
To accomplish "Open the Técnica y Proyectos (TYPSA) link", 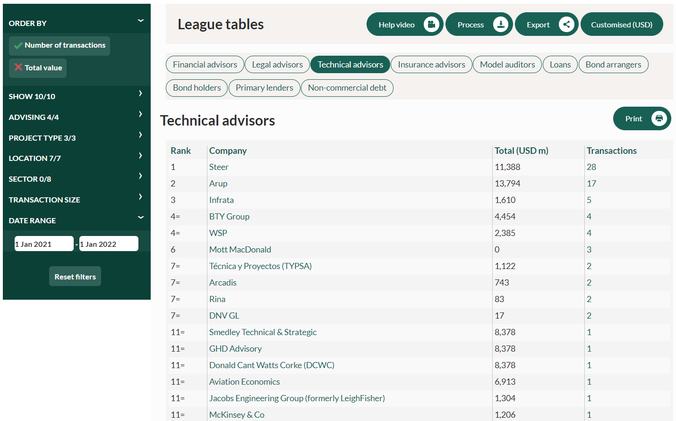I will coord(260,266).
